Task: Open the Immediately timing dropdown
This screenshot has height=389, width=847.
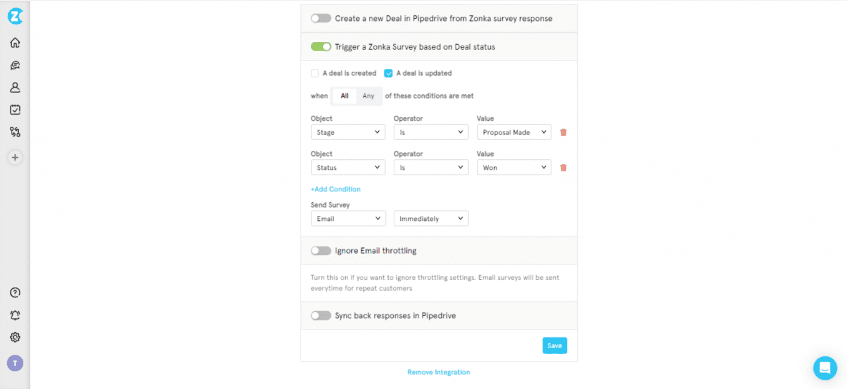Action: pyautogui.click(x=431, y=219)
